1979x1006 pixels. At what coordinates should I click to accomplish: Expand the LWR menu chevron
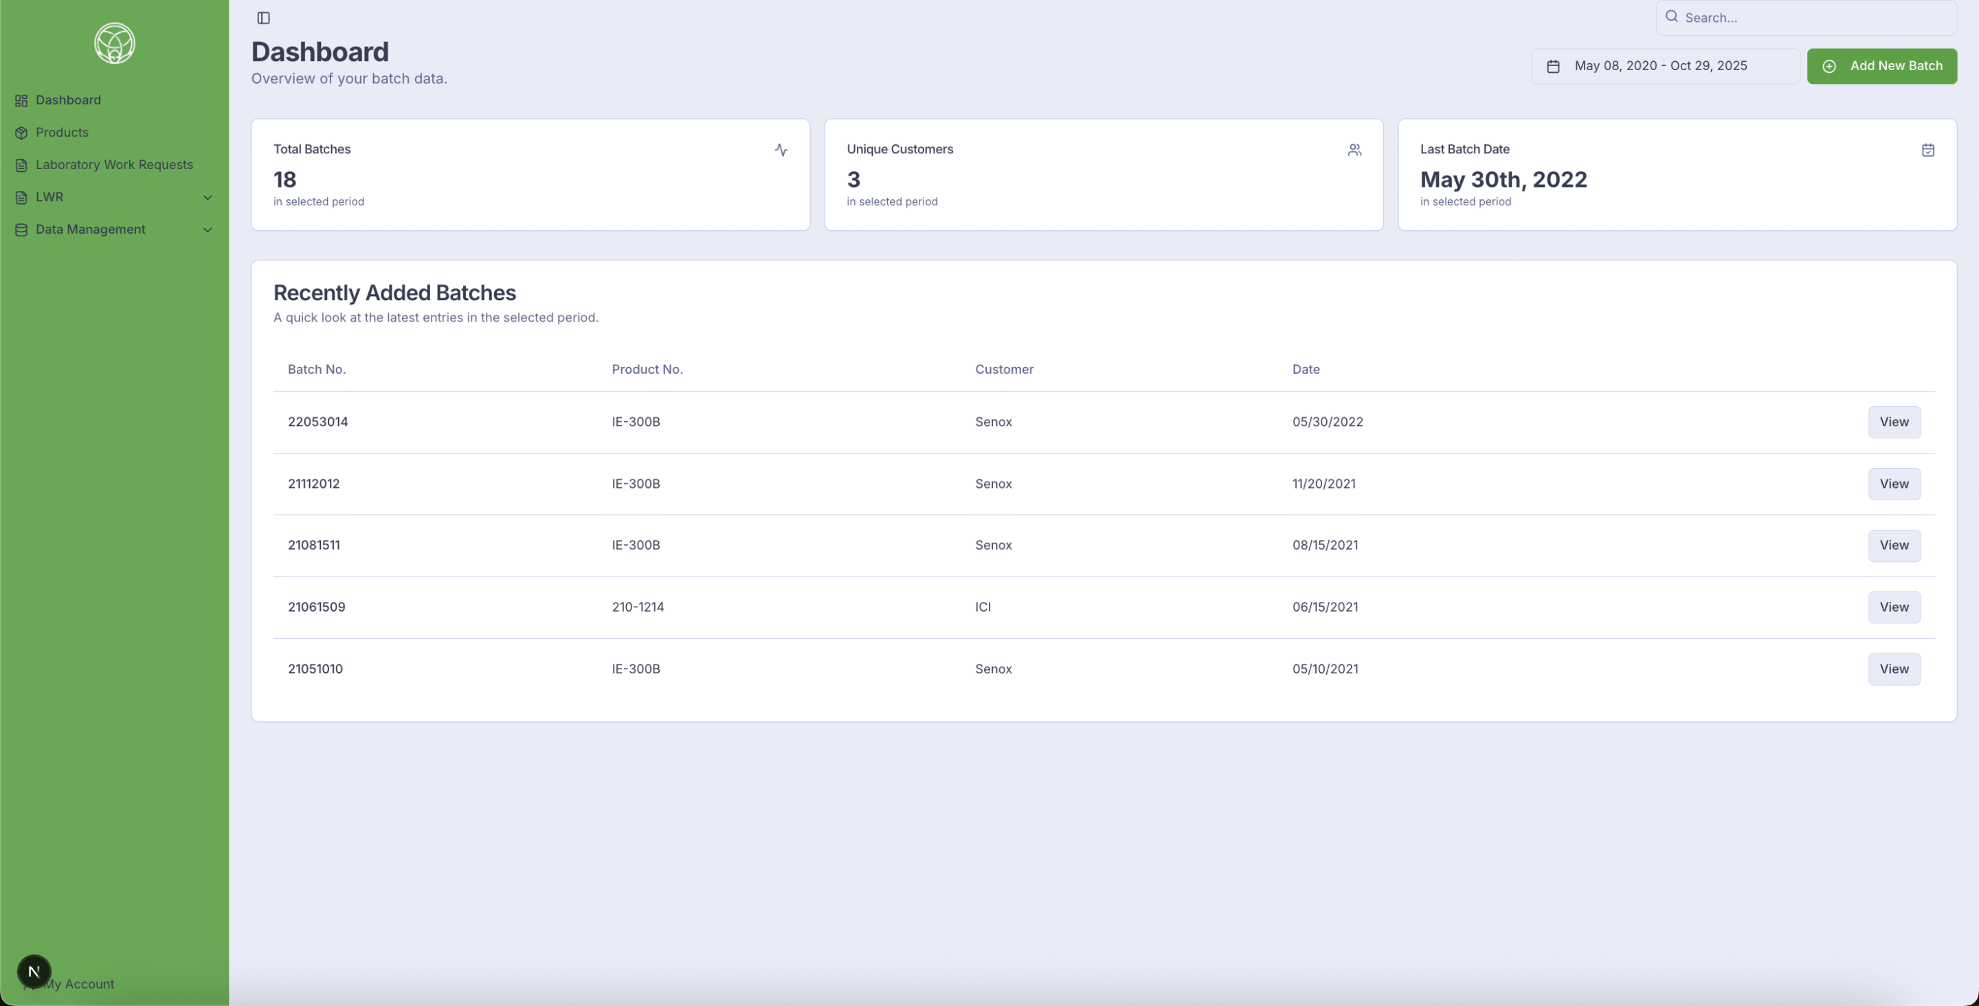[x=208, y=197]
